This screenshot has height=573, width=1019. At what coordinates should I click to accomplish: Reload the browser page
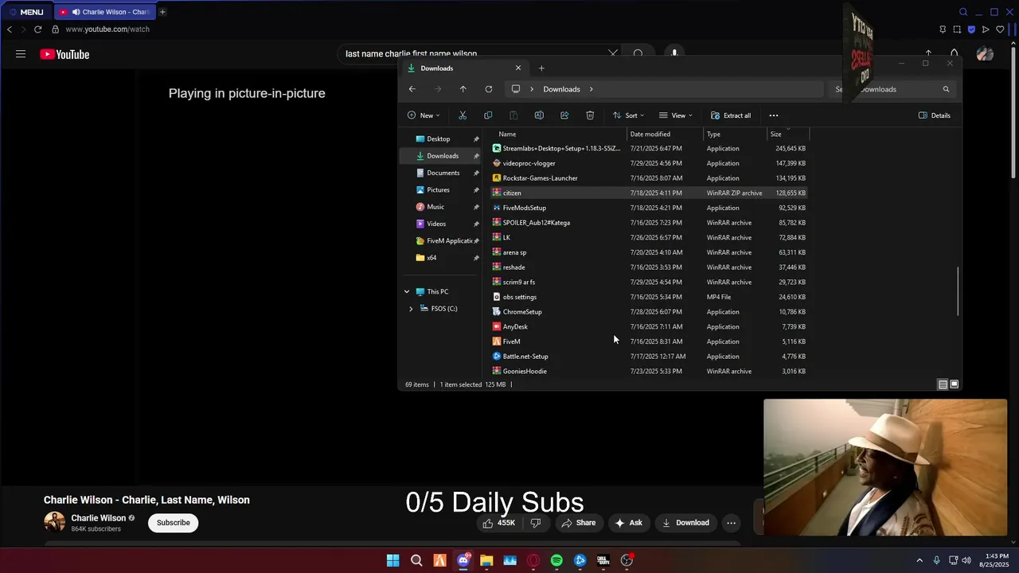pos(37,29)
